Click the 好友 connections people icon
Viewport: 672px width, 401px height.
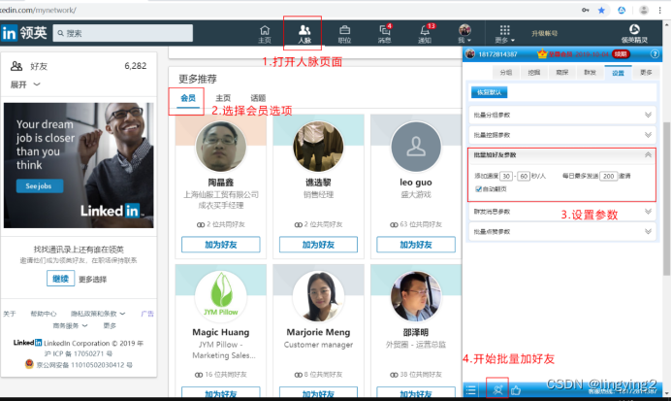(16, 66)
